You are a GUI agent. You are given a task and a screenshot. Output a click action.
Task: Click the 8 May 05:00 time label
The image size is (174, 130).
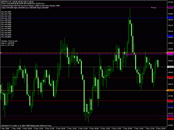[161, 129]
